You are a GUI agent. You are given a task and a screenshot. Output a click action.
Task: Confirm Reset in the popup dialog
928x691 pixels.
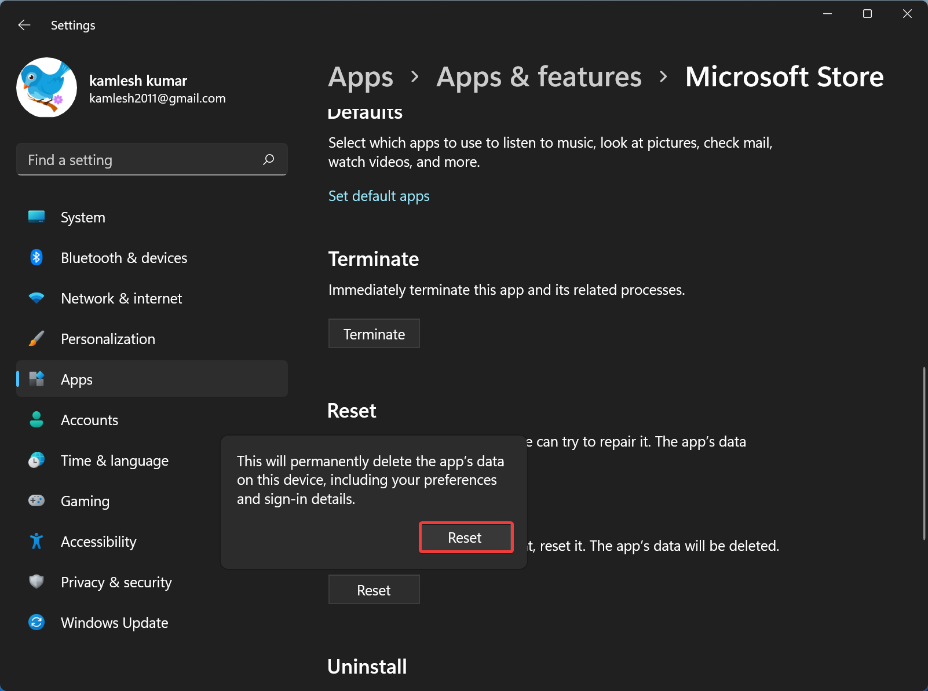[x=466, y=538]
